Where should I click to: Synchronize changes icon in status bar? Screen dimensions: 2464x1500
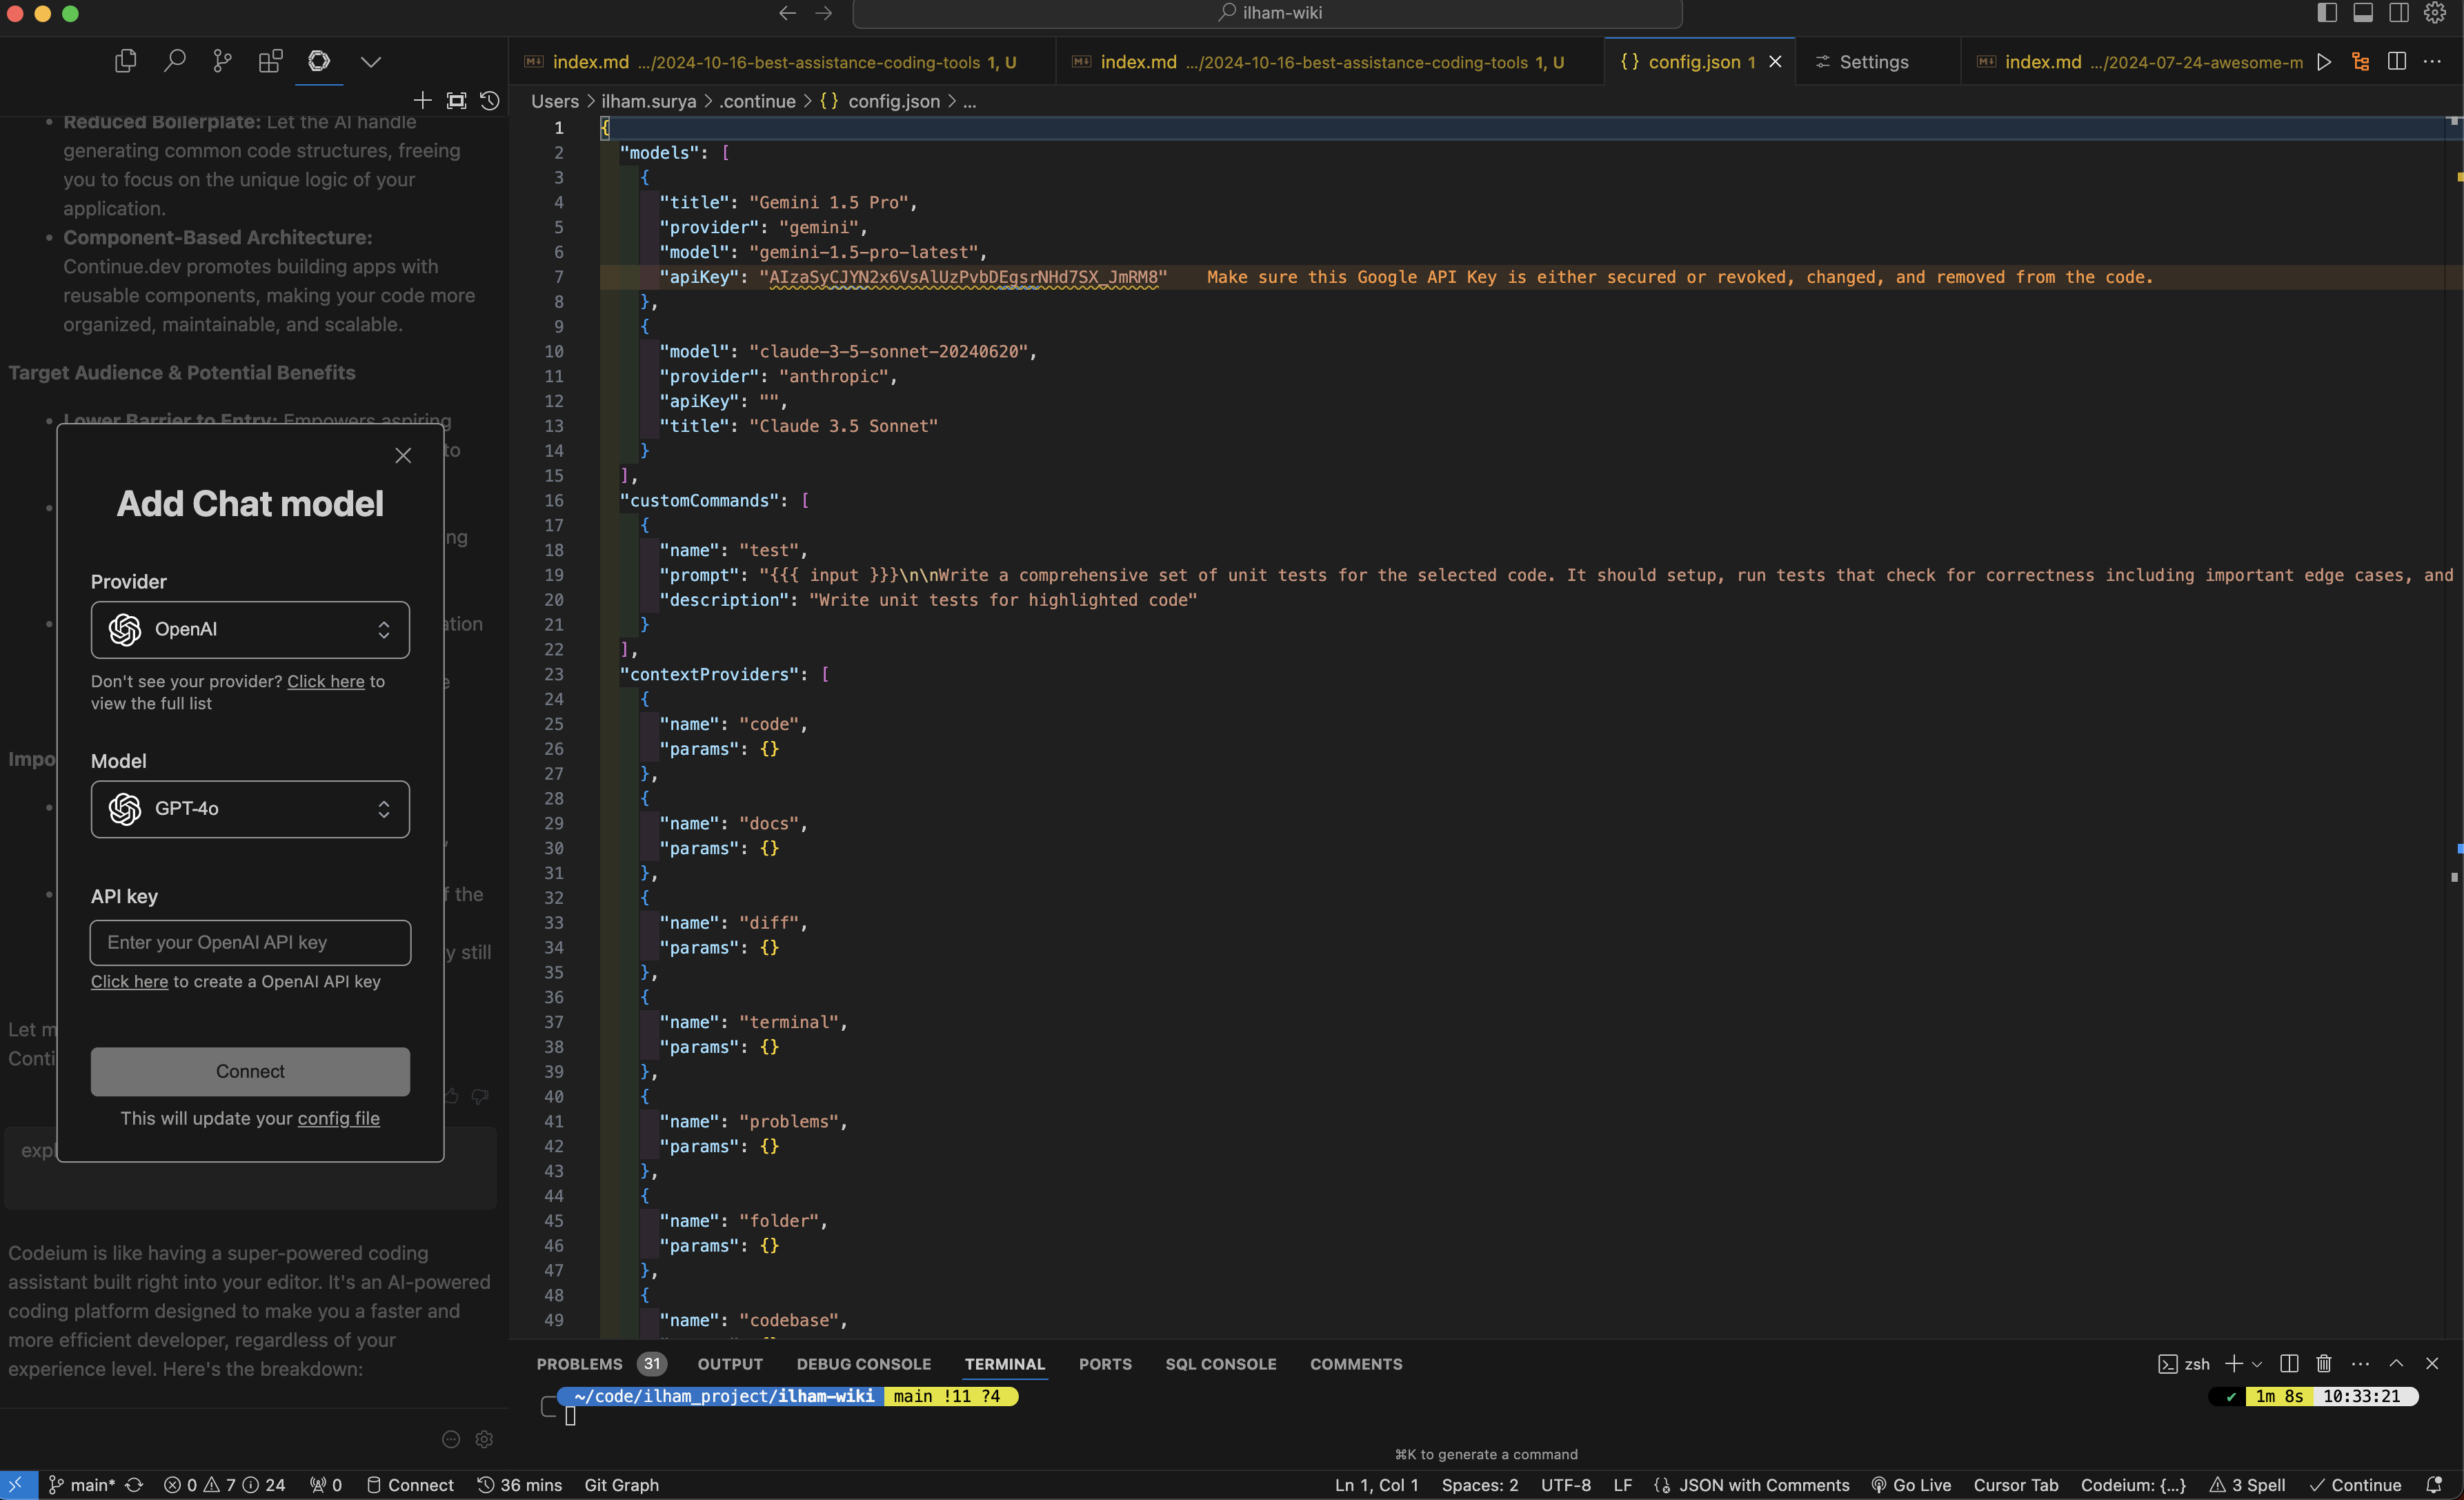(x=135, y=1486)
